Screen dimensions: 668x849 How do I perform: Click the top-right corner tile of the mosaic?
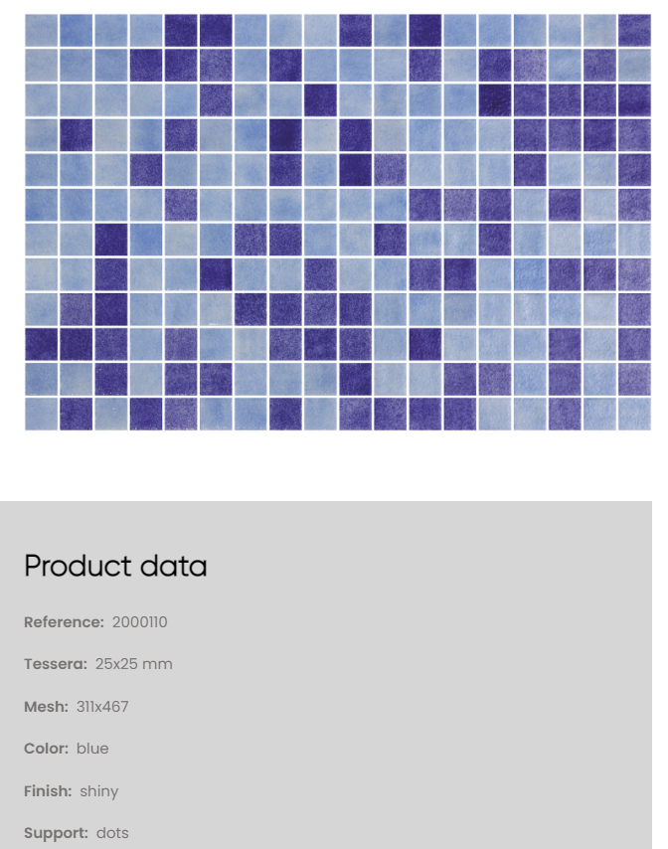(x=634, y=30)
